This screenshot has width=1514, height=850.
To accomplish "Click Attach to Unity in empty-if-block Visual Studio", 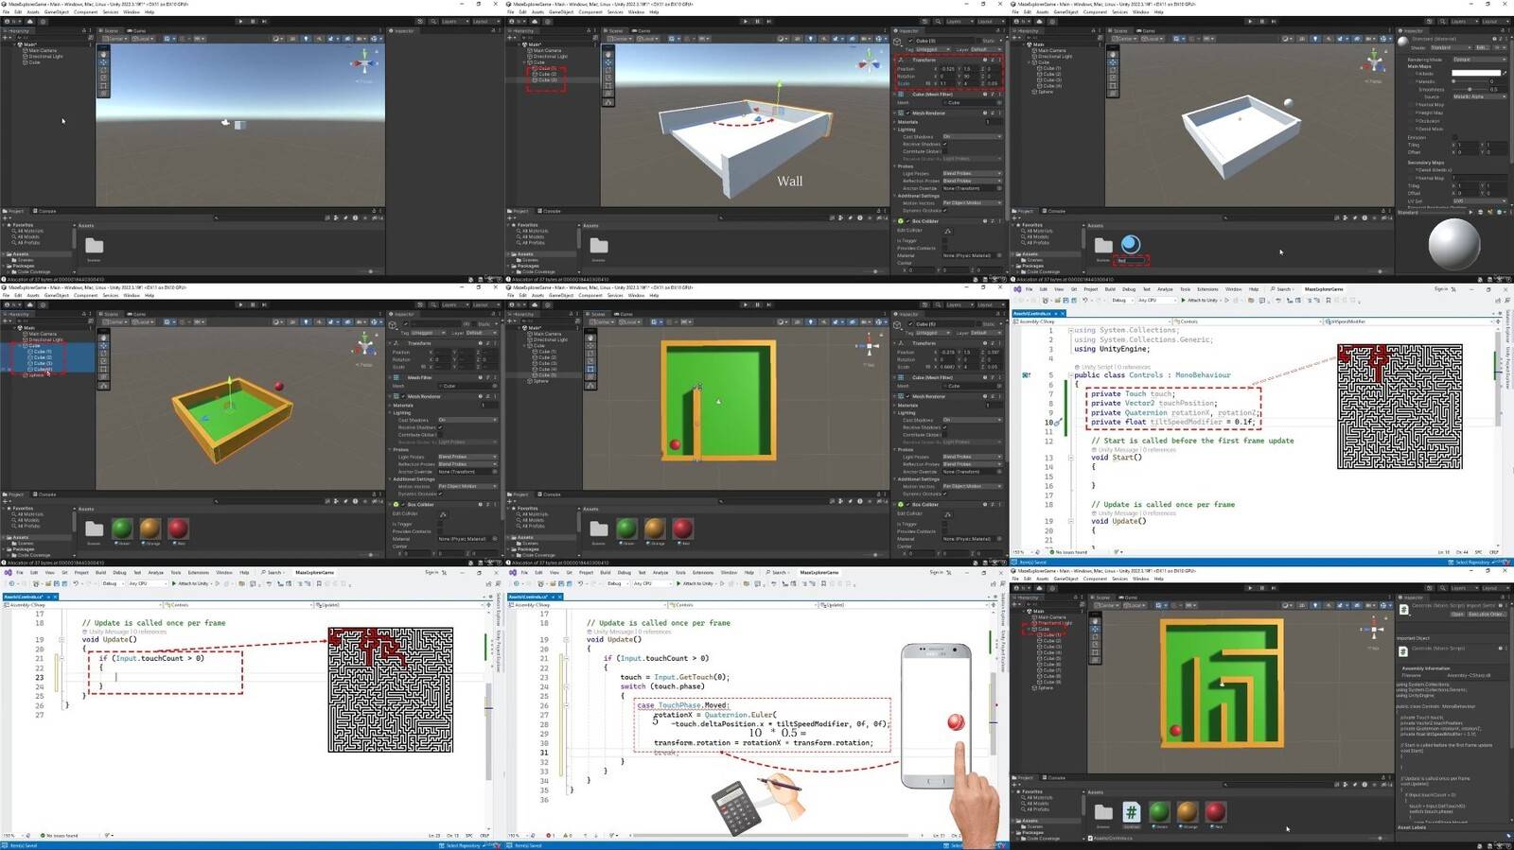I will 191,583.
